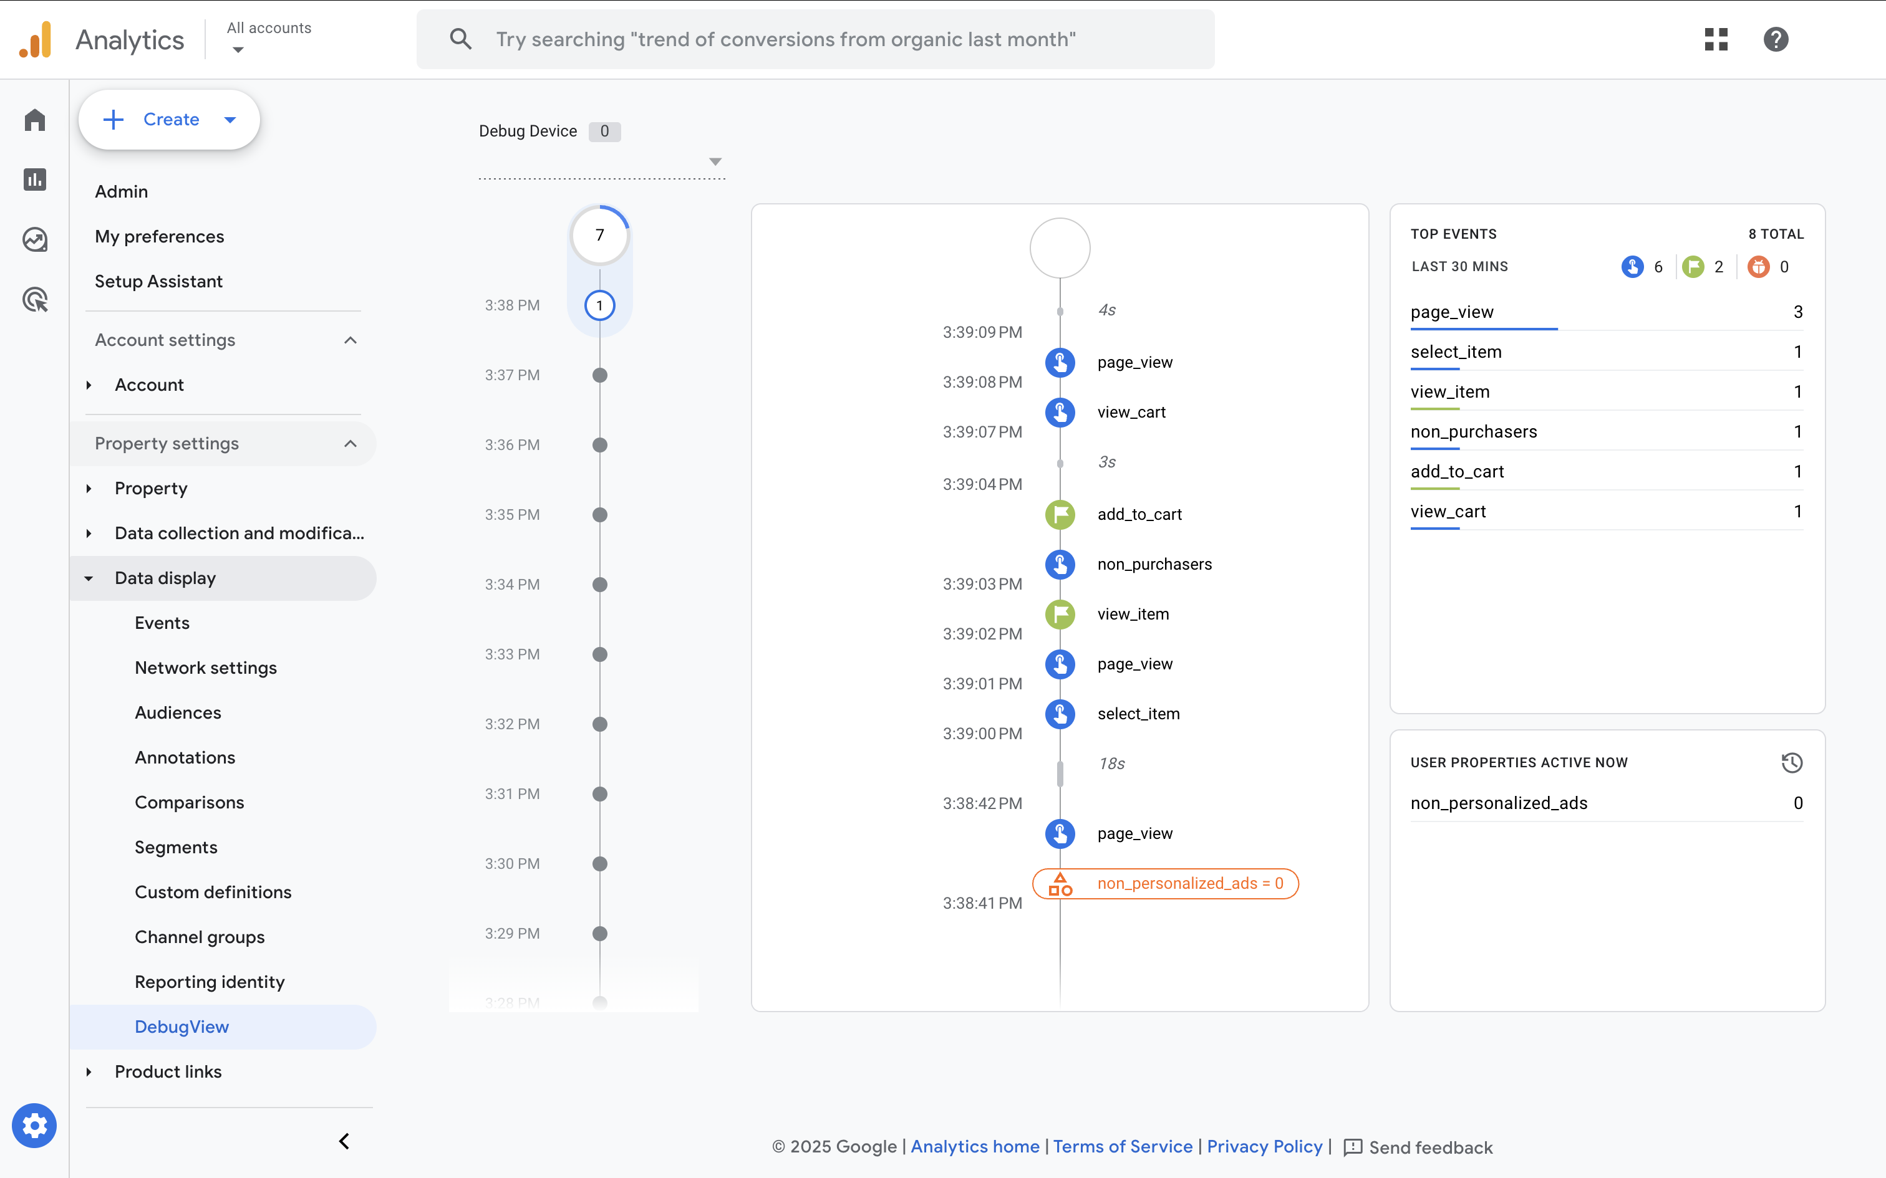Click the blue page_view event icon at 3:39:09 PM
This screenshot has height=1178, width=1886.
click(1060, 362)
